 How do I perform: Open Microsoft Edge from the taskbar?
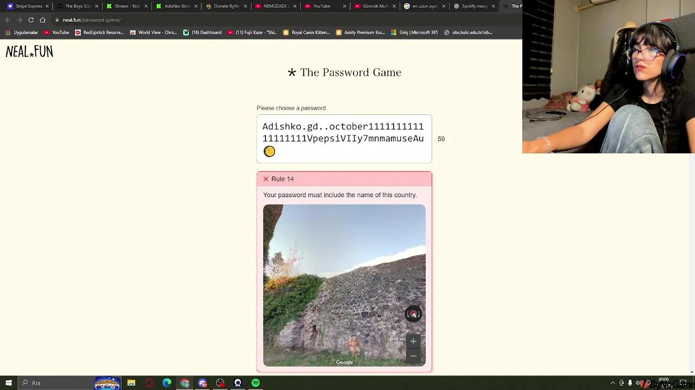167,383
